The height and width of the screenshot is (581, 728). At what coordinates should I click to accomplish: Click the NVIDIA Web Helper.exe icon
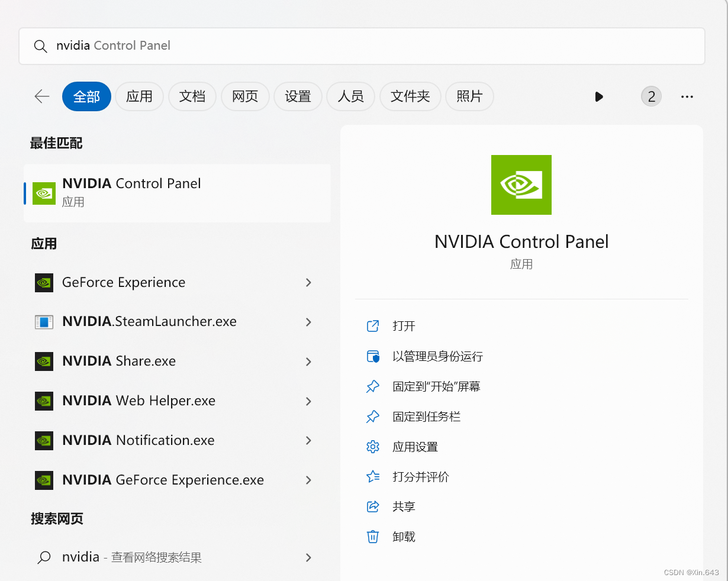click(x=44, y=401)
